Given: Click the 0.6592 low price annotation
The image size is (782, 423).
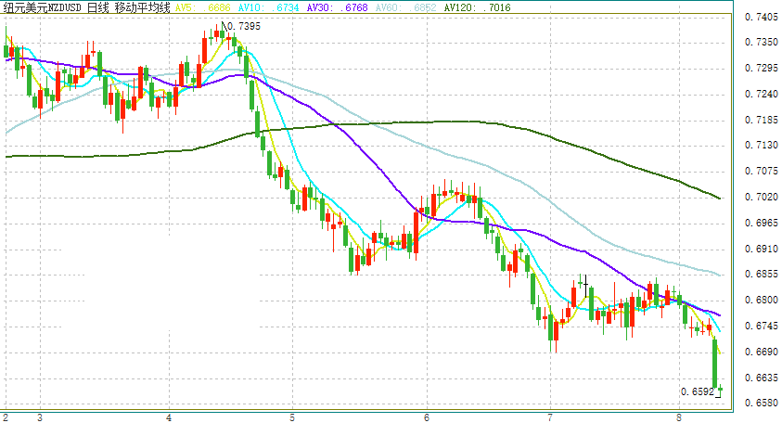Looking at the screenshot, I should pos(696,391).
